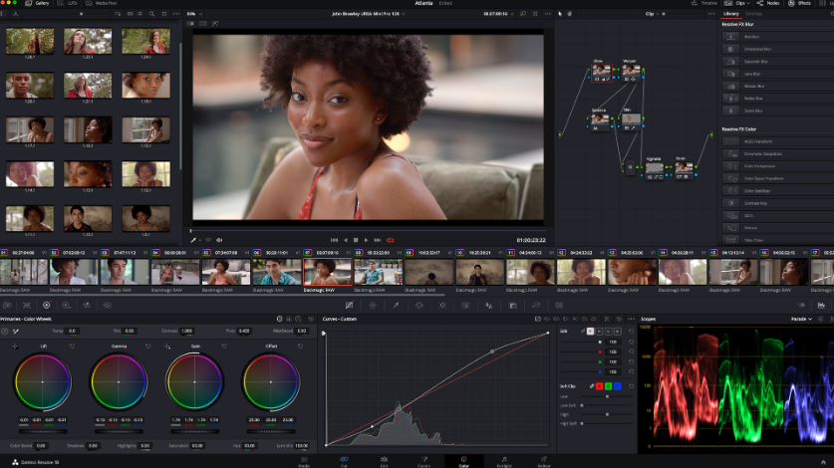Click the Contrast Pop effect icon

click(730, 203)
